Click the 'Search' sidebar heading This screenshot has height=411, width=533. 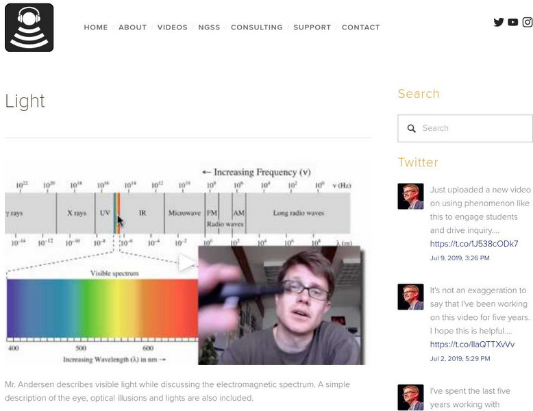(x=419, y=94)
